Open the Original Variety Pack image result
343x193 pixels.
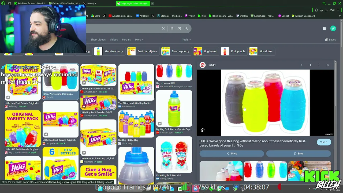[23, 128]
